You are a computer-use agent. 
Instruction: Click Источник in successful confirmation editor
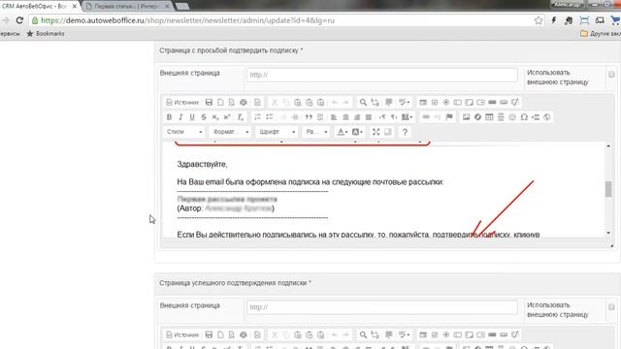(x=181, y=334)
